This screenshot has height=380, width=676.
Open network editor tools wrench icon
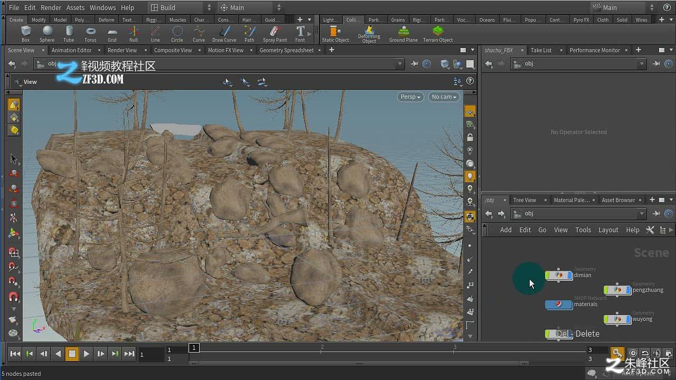point(650,230)
